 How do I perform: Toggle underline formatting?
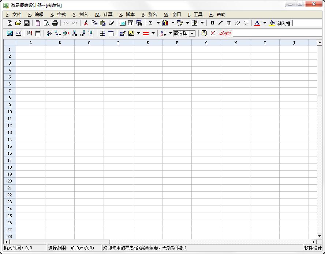pyautogui.click(x=229, y=23)
